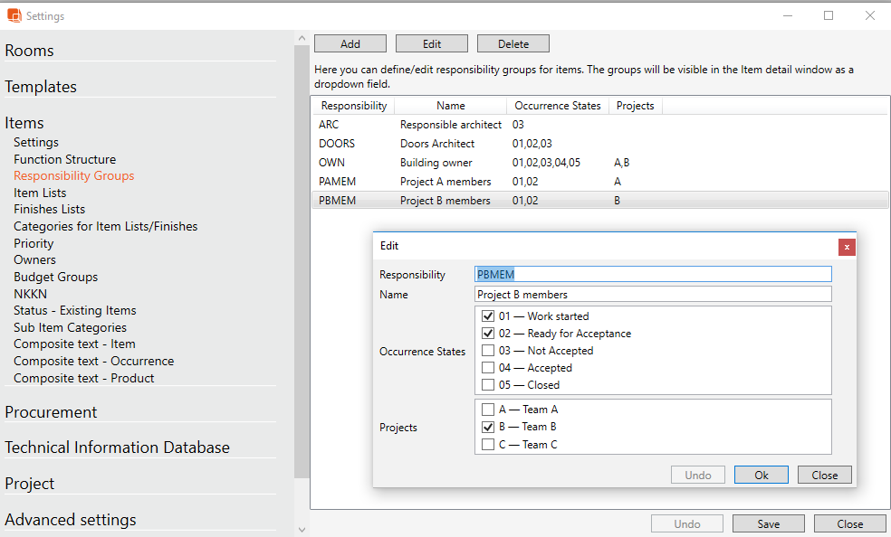Check the "C — Team C" project checkbox
891x537 pixels.
(488, 444)
